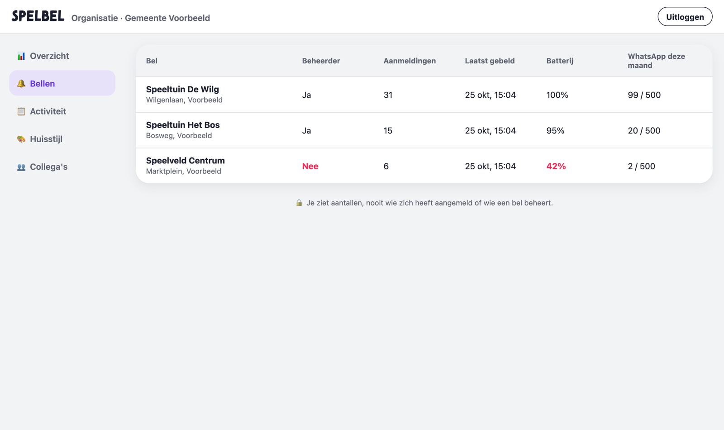This screenshot has width=724, height=430.
Task: Click Speelveld Centrum's 25 okt, 15:04 time
Action: tap(490, 166)
